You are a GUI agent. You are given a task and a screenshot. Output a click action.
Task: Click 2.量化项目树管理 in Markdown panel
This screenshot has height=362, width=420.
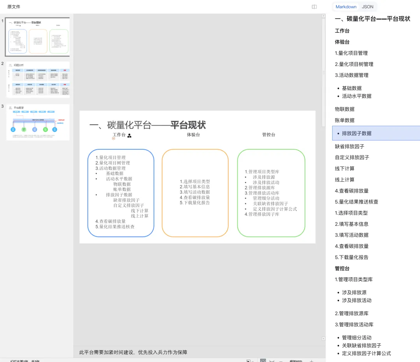tap(354, 64)
